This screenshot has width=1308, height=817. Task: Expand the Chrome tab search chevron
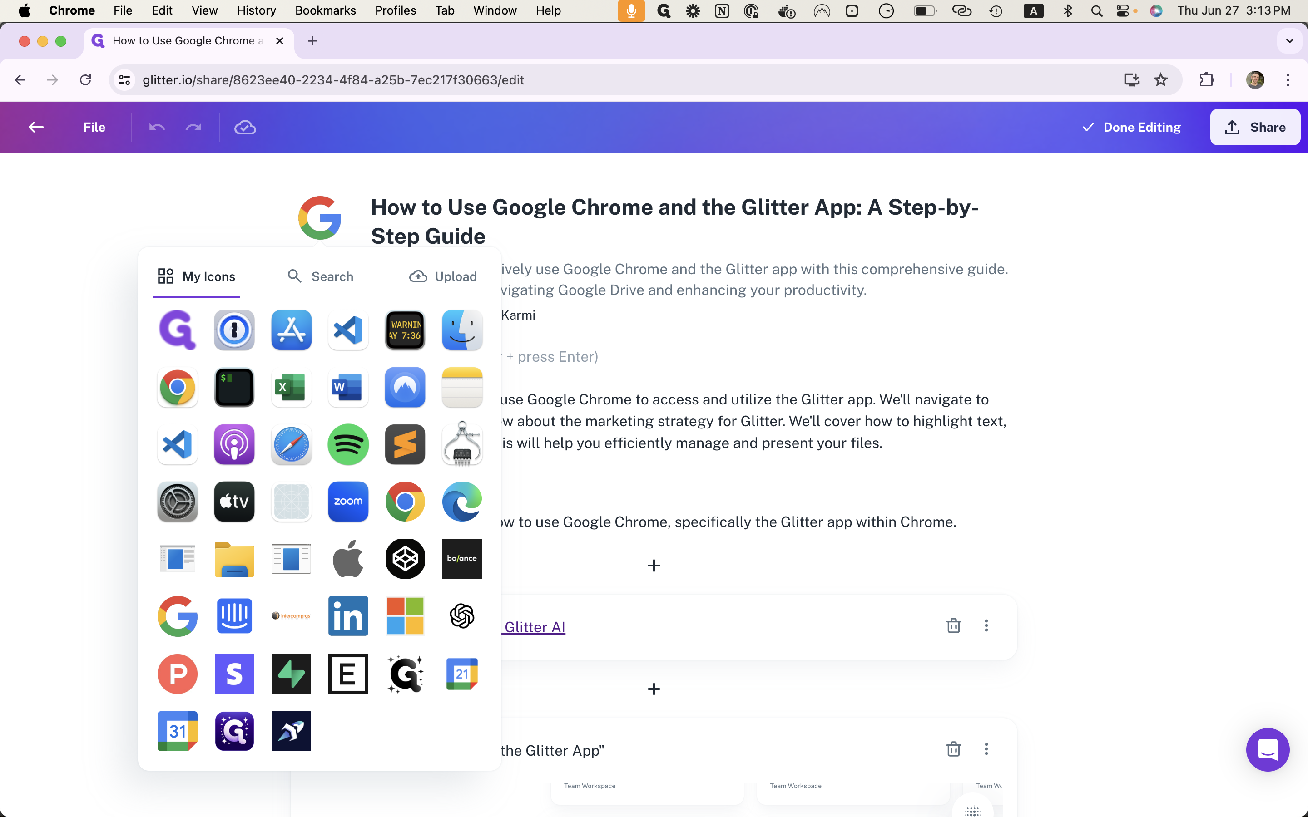[1290, 41]
